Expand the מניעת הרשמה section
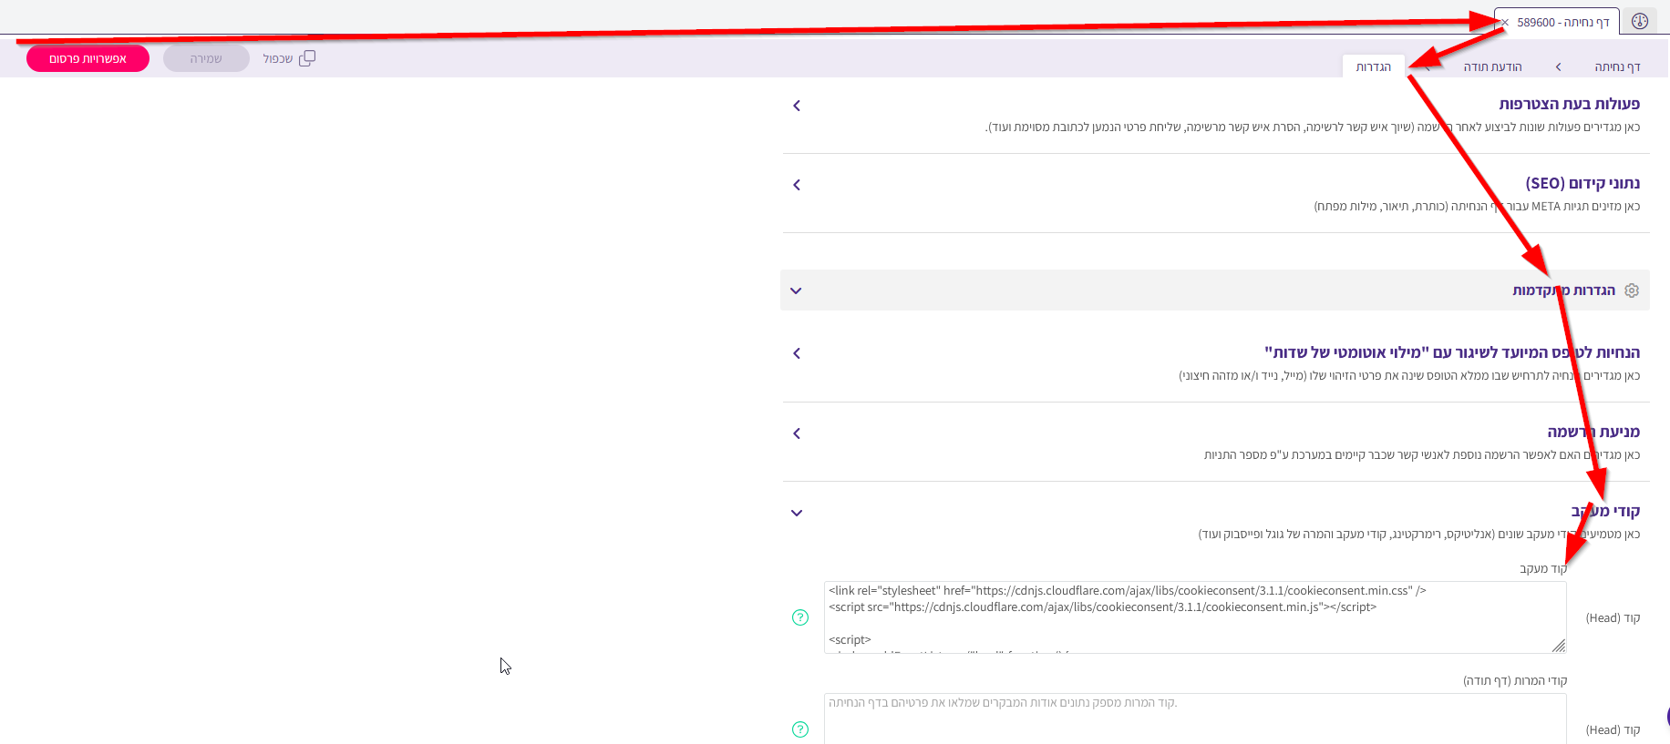 coord(797,433)
